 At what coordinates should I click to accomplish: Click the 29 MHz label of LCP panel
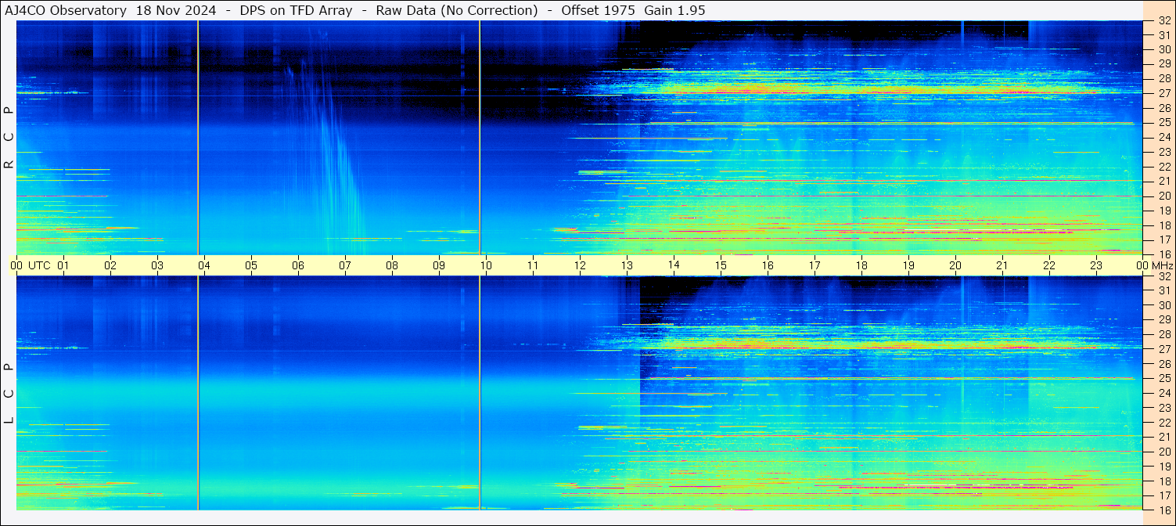1163,320
